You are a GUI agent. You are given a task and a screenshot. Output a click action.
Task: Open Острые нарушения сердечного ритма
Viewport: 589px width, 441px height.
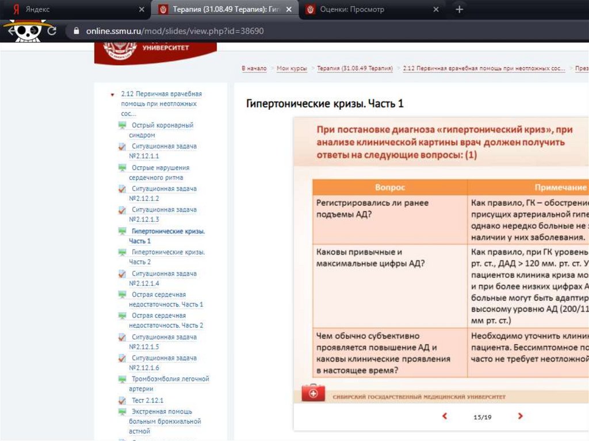pos(159,172)
